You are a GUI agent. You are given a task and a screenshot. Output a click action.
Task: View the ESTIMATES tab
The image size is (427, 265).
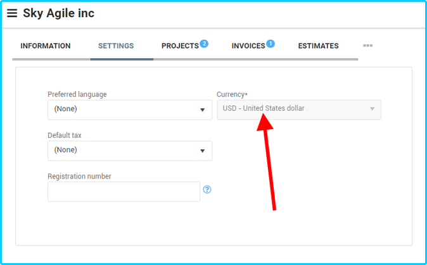click(x=318, y=46)
